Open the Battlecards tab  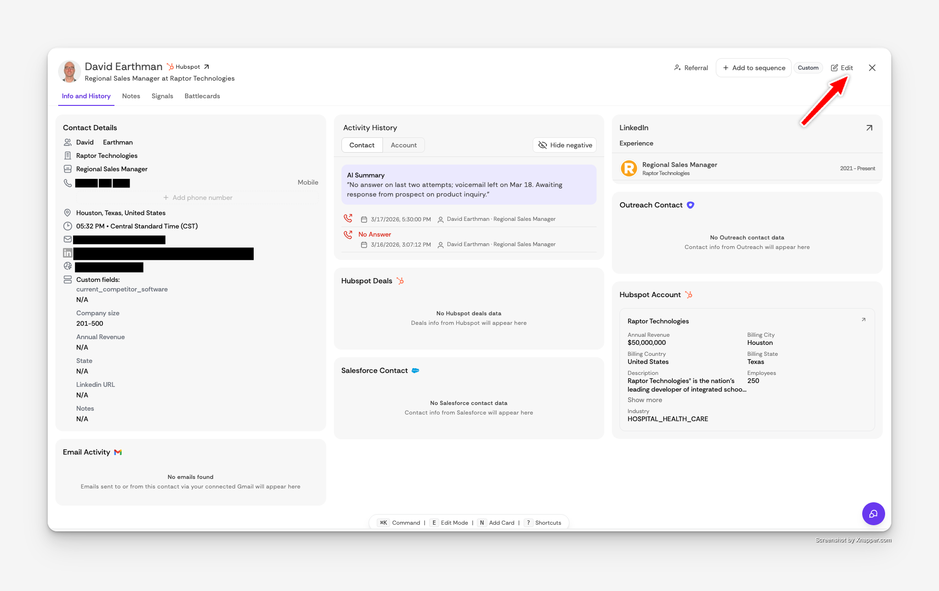(x=202, y=96)
